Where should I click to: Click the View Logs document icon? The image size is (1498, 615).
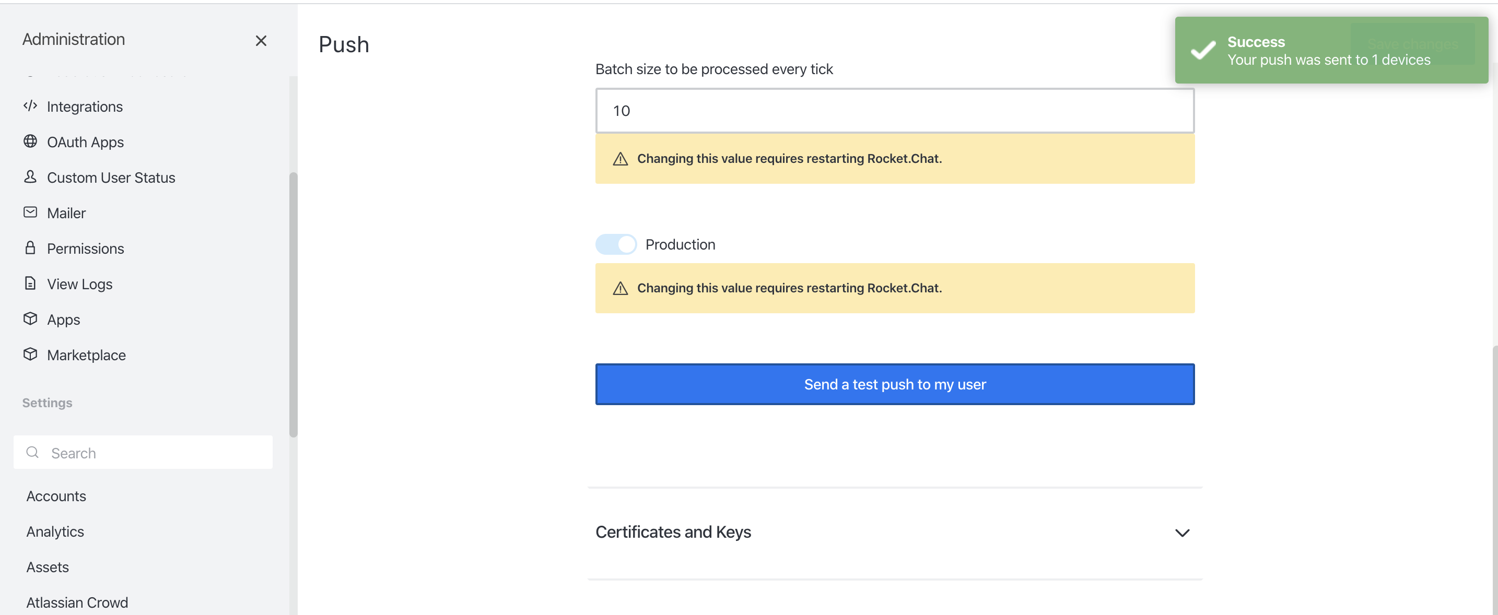30,283
